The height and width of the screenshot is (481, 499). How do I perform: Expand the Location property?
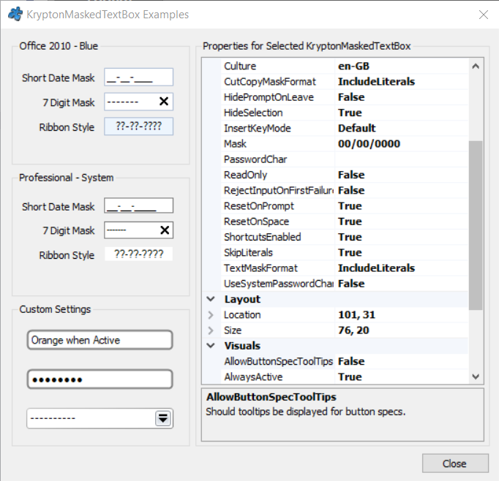tap(211, 315)
